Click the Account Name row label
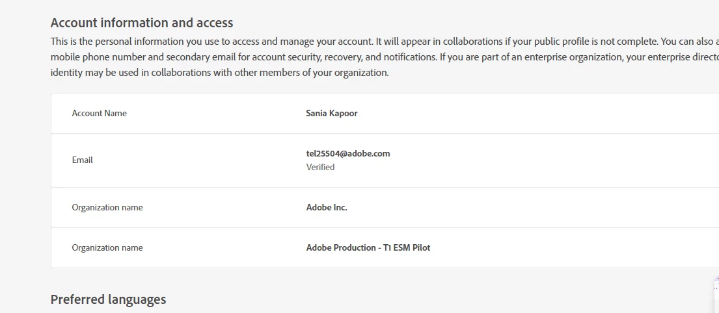This screenshot has height=313, width=719. coord(99,113)
